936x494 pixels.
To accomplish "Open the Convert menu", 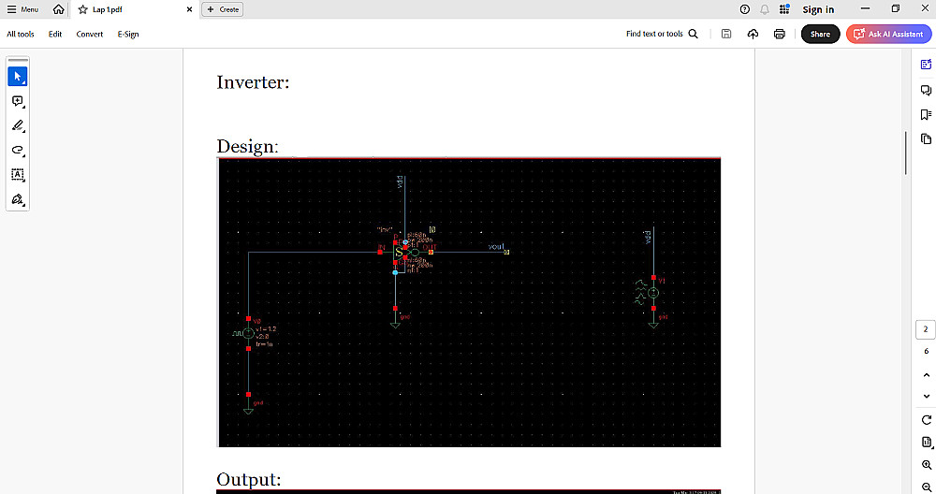I will [x=90, y=34].
